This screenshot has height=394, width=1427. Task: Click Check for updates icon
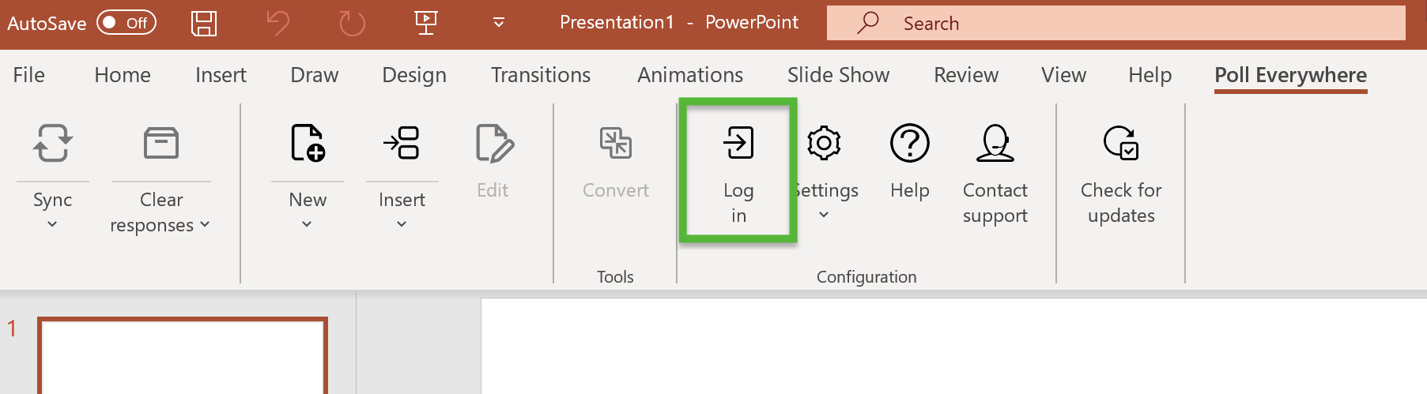point(1121,143)
